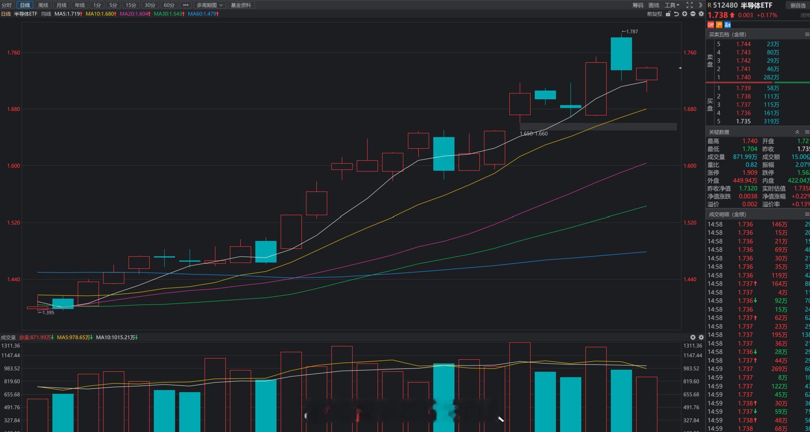Zoom in the K-line chart with plus icon

684,14
